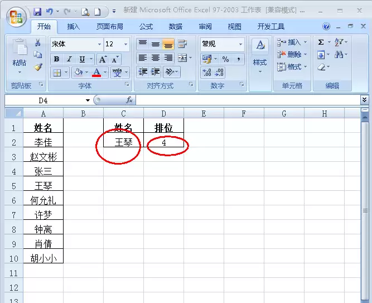Toggle Wrap Text option

pyautogui.click(x=182, y=44)
